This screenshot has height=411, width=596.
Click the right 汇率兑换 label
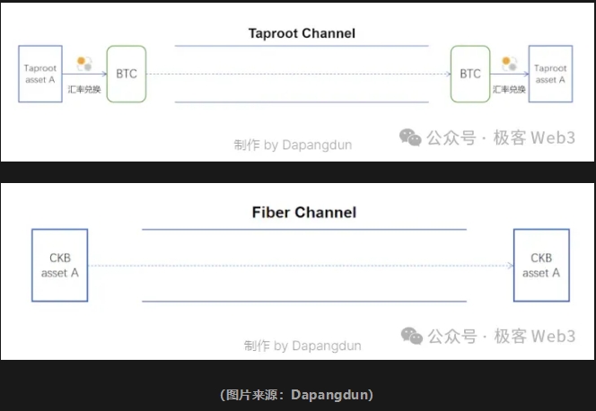click(509, 89)
